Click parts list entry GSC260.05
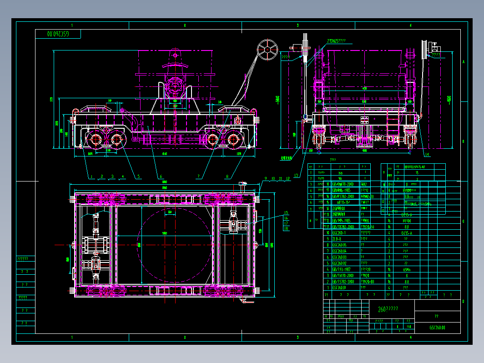Image resolution: width=484 pixels, height=363 pixels. (339, 245)
